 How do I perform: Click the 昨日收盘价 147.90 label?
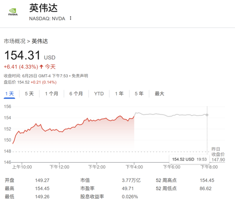pyautogui.click(x=218, y=154)
